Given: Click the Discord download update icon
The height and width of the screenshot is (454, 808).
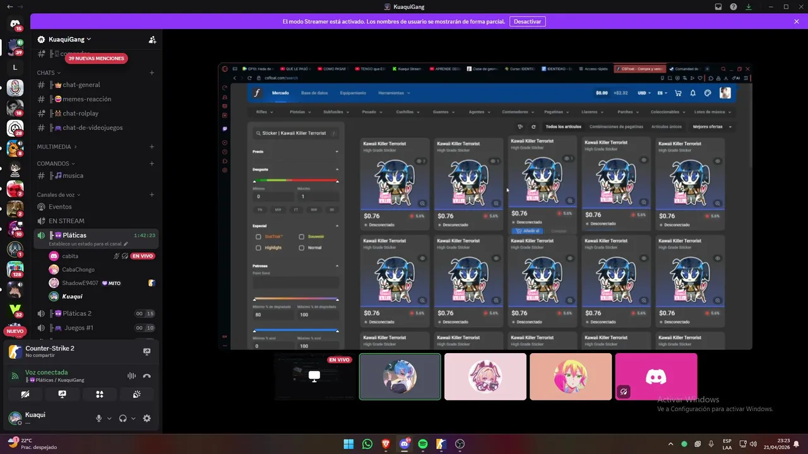Looking at the screenshot, I should click(x=749, y=7).
